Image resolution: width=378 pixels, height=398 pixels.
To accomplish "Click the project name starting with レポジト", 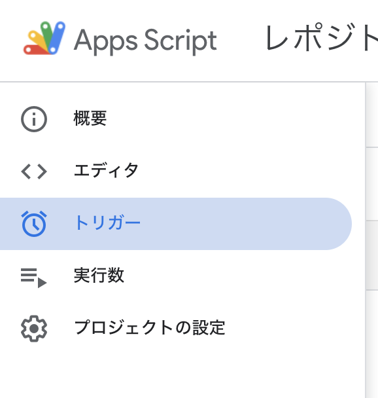I will coord(322,37).
